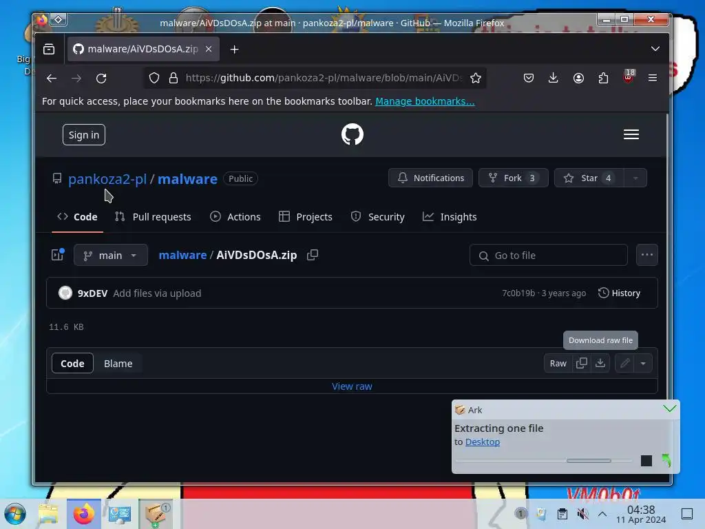
Task: Select the Code view toggle
Action: (x=72, y=363)
